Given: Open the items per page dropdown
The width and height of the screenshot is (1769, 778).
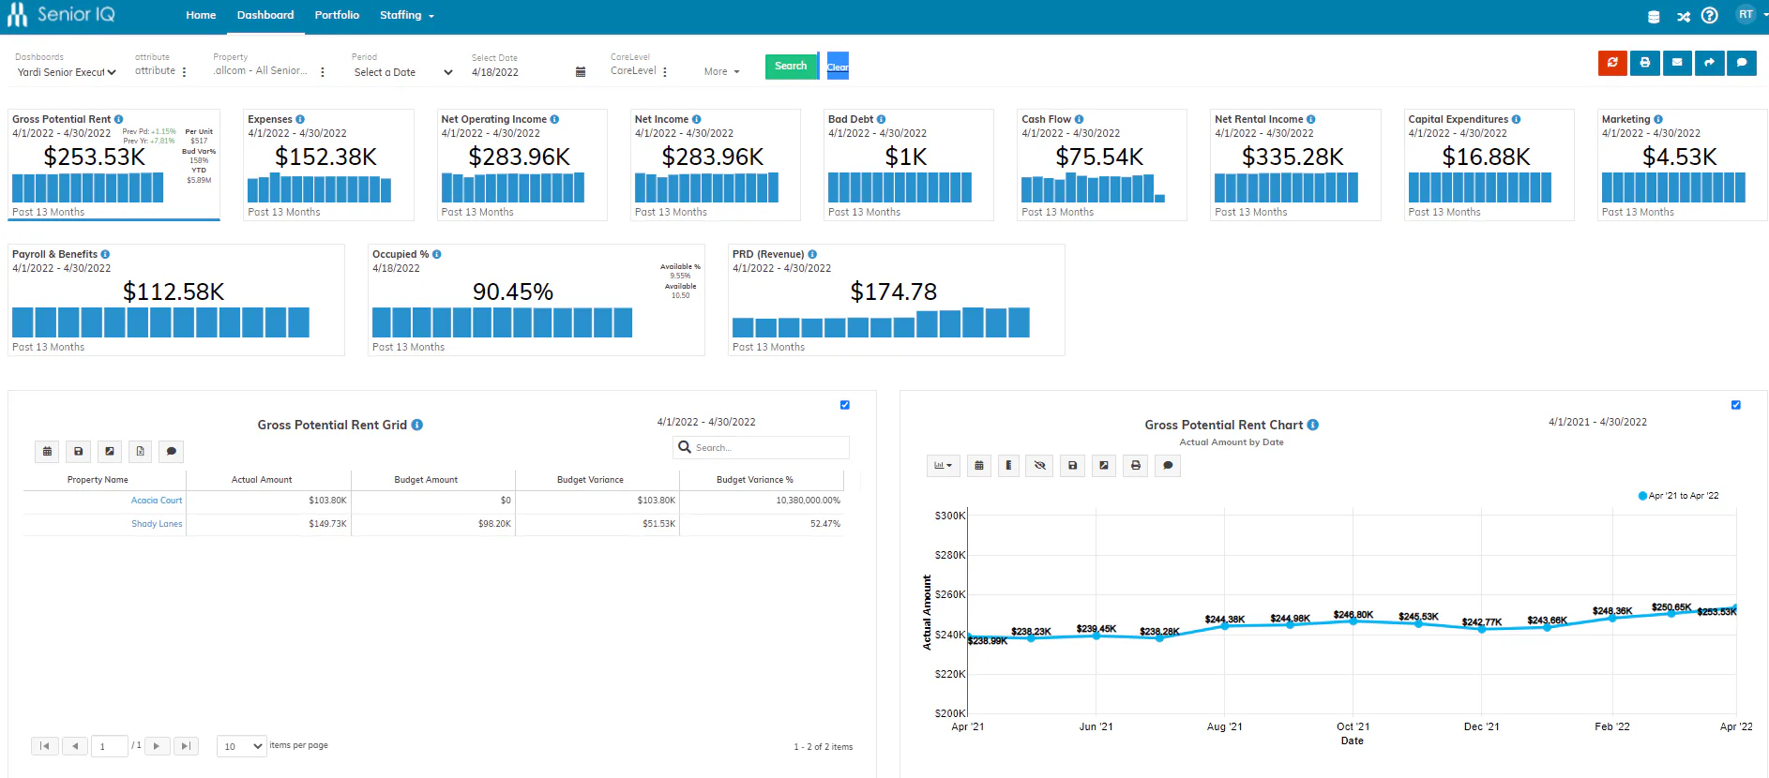Looking at the screenshot, I should (242, 746).
